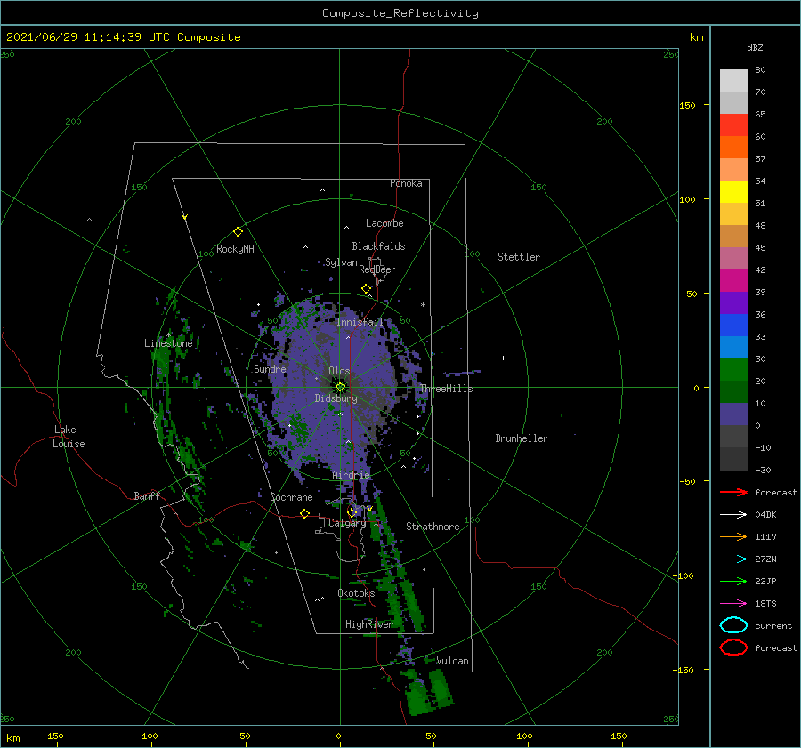This screenshot has width=801, height=748.
Task: Click the RedDeer city label
Action: (377, 269)
